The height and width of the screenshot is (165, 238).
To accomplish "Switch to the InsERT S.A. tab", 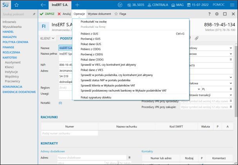I will 60,5.
